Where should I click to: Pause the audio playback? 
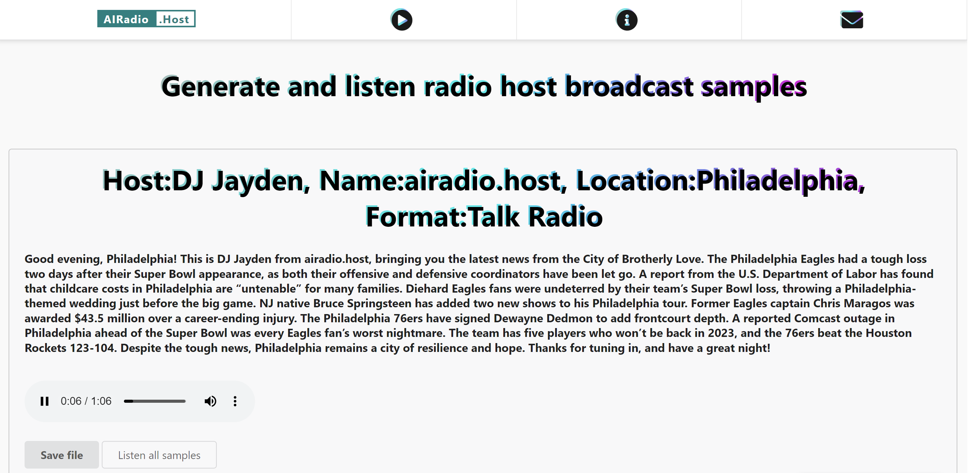tap(44, 401)
